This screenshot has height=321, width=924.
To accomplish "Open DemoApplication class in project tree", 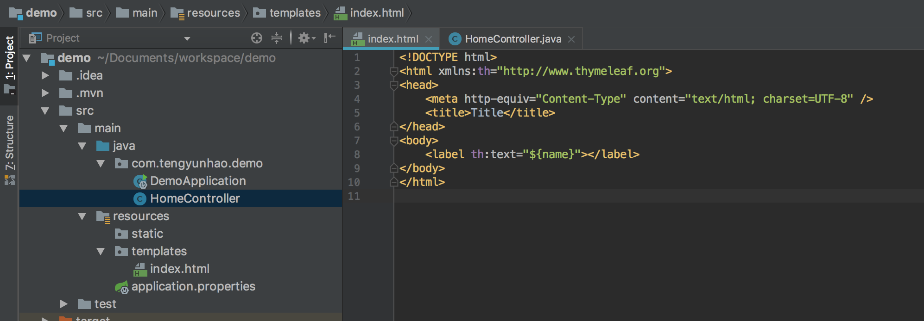I will [197, 181].
